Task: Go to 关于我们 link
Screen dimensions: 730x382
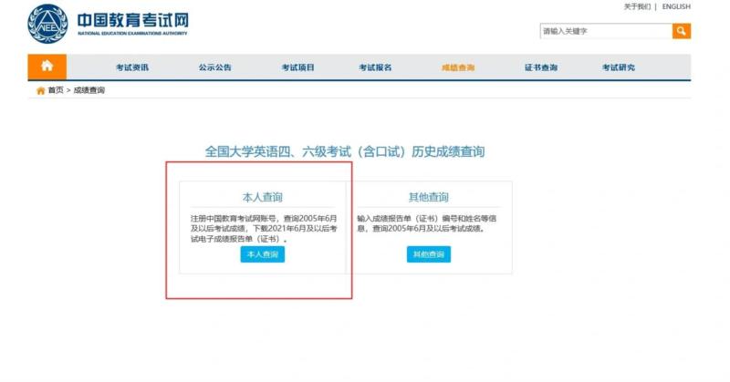Action: tap(637, 6)
